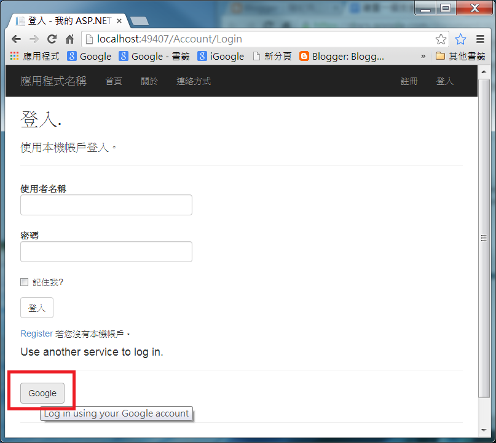Focus the 使用者名稱 input field
The image size is (496, 443).
point(106,205)
